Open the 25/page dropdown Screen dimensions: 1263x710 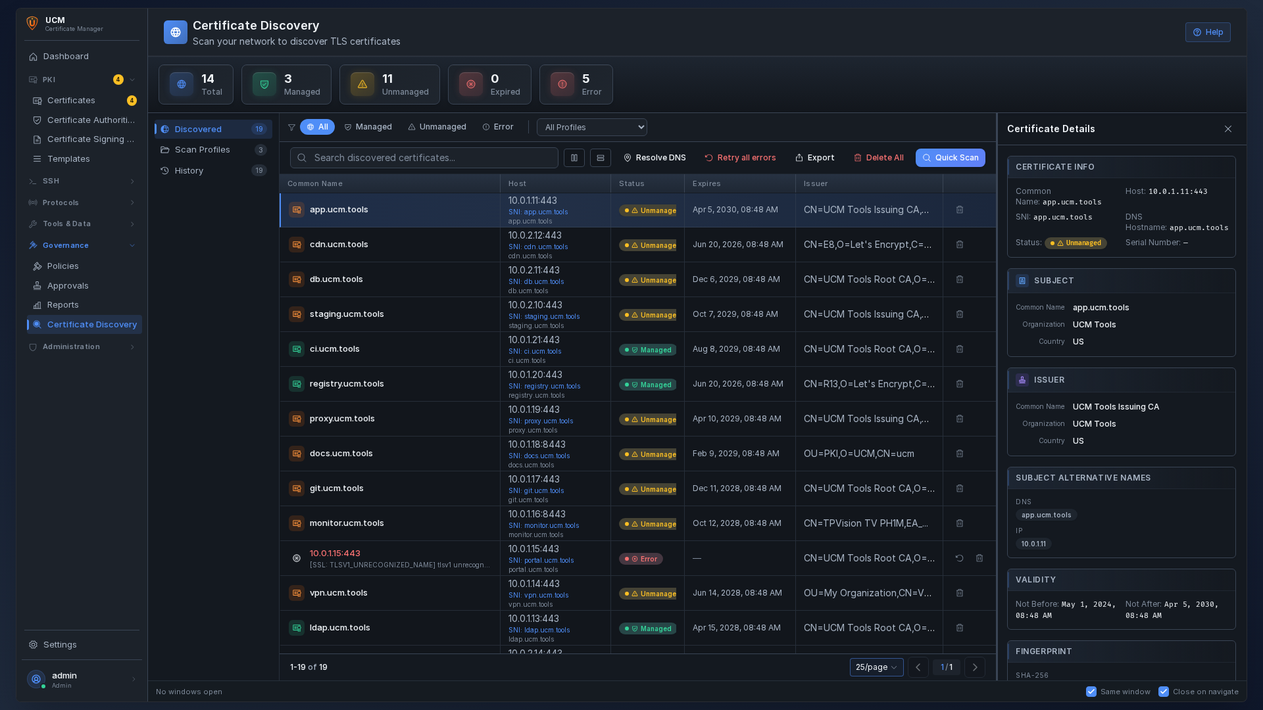point(876,667)
